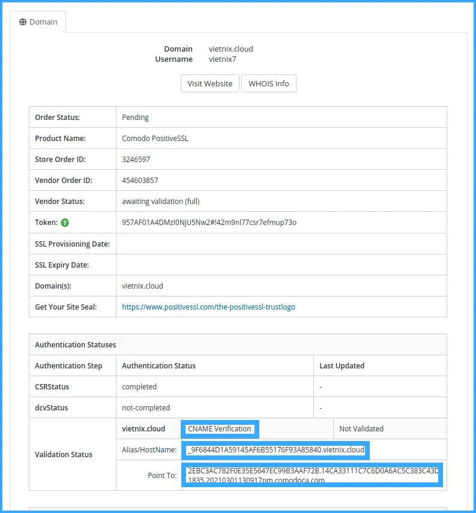The width and height of the screenshot is (476, 513).
Task: Click the Comodo PositiveSSL product name
Action: coord(157,139)
